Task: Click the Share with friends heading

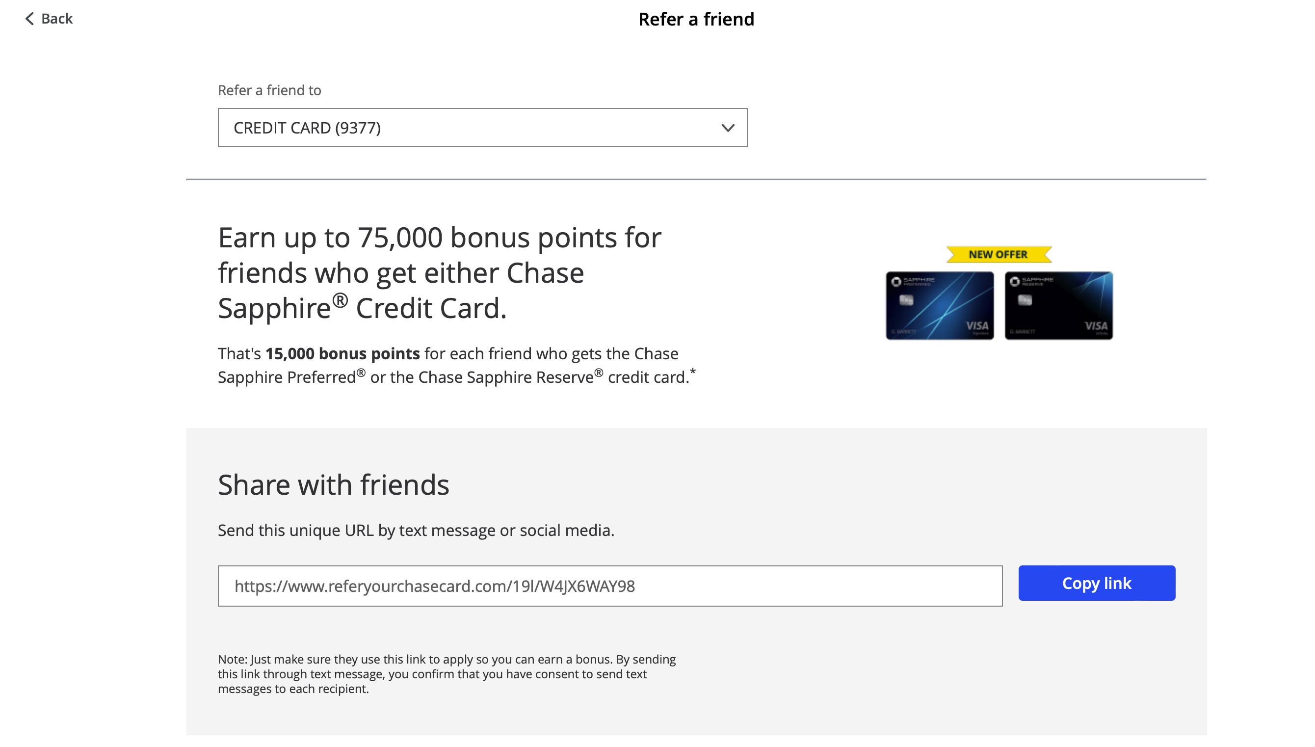Action: click(x=333, y=485)
